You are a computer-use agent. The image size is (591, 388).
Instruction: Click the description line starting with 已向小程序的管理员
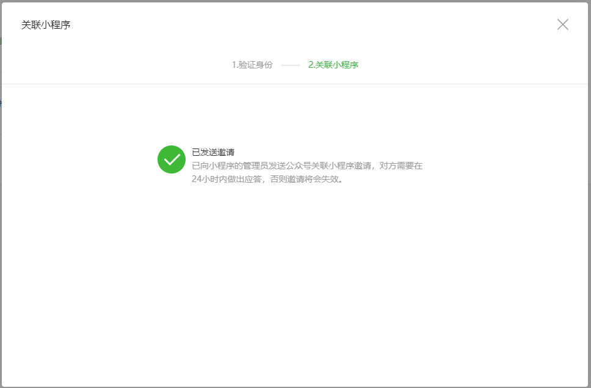click(306, 166)
